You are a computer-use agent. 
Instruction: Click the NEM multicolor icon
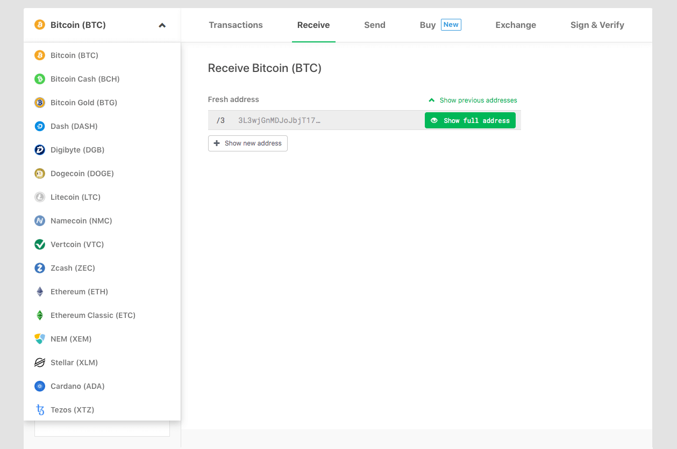[x=40, y=339]
